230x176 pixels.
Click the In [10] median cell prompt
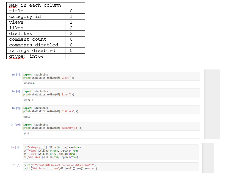tap(15, 125)
